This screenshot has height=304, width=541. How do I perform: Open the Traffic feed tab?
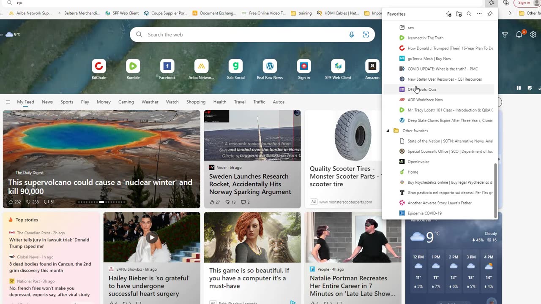(x=259, y=102)
